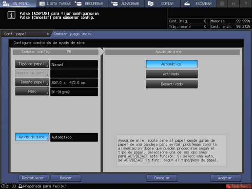Click the disabled Nombre de perfil button

[32, 73]
